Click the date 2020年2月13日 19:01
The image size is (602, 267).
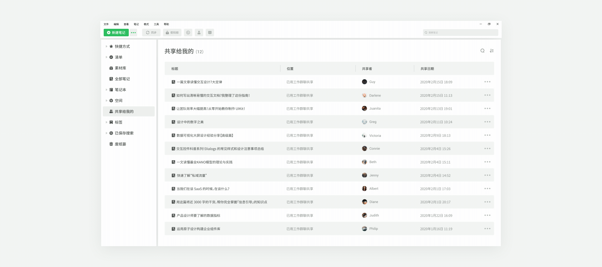(436, 109)
